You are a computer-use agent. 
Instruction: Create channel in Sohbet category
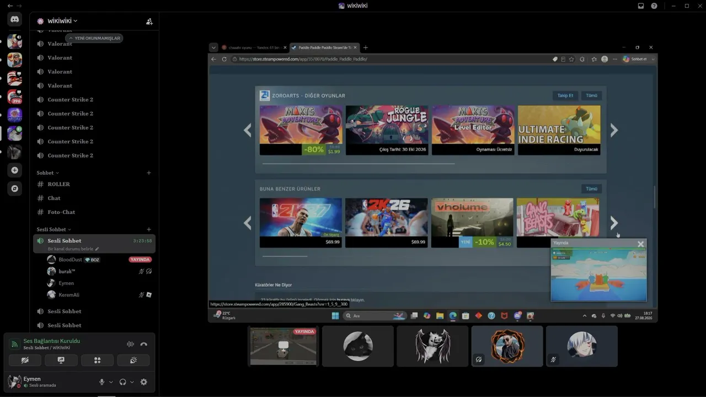[149, 173]
